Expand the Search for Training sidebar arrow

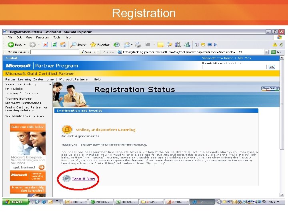click(50, 84)
